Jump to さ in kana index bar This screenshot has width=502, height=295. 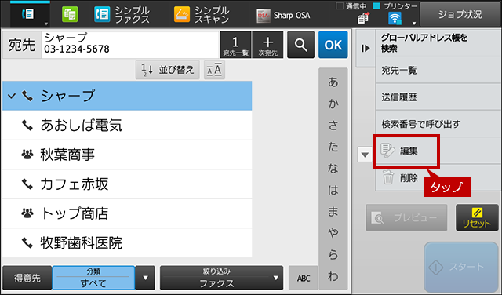pyautogui.click(x=333, y=125)
